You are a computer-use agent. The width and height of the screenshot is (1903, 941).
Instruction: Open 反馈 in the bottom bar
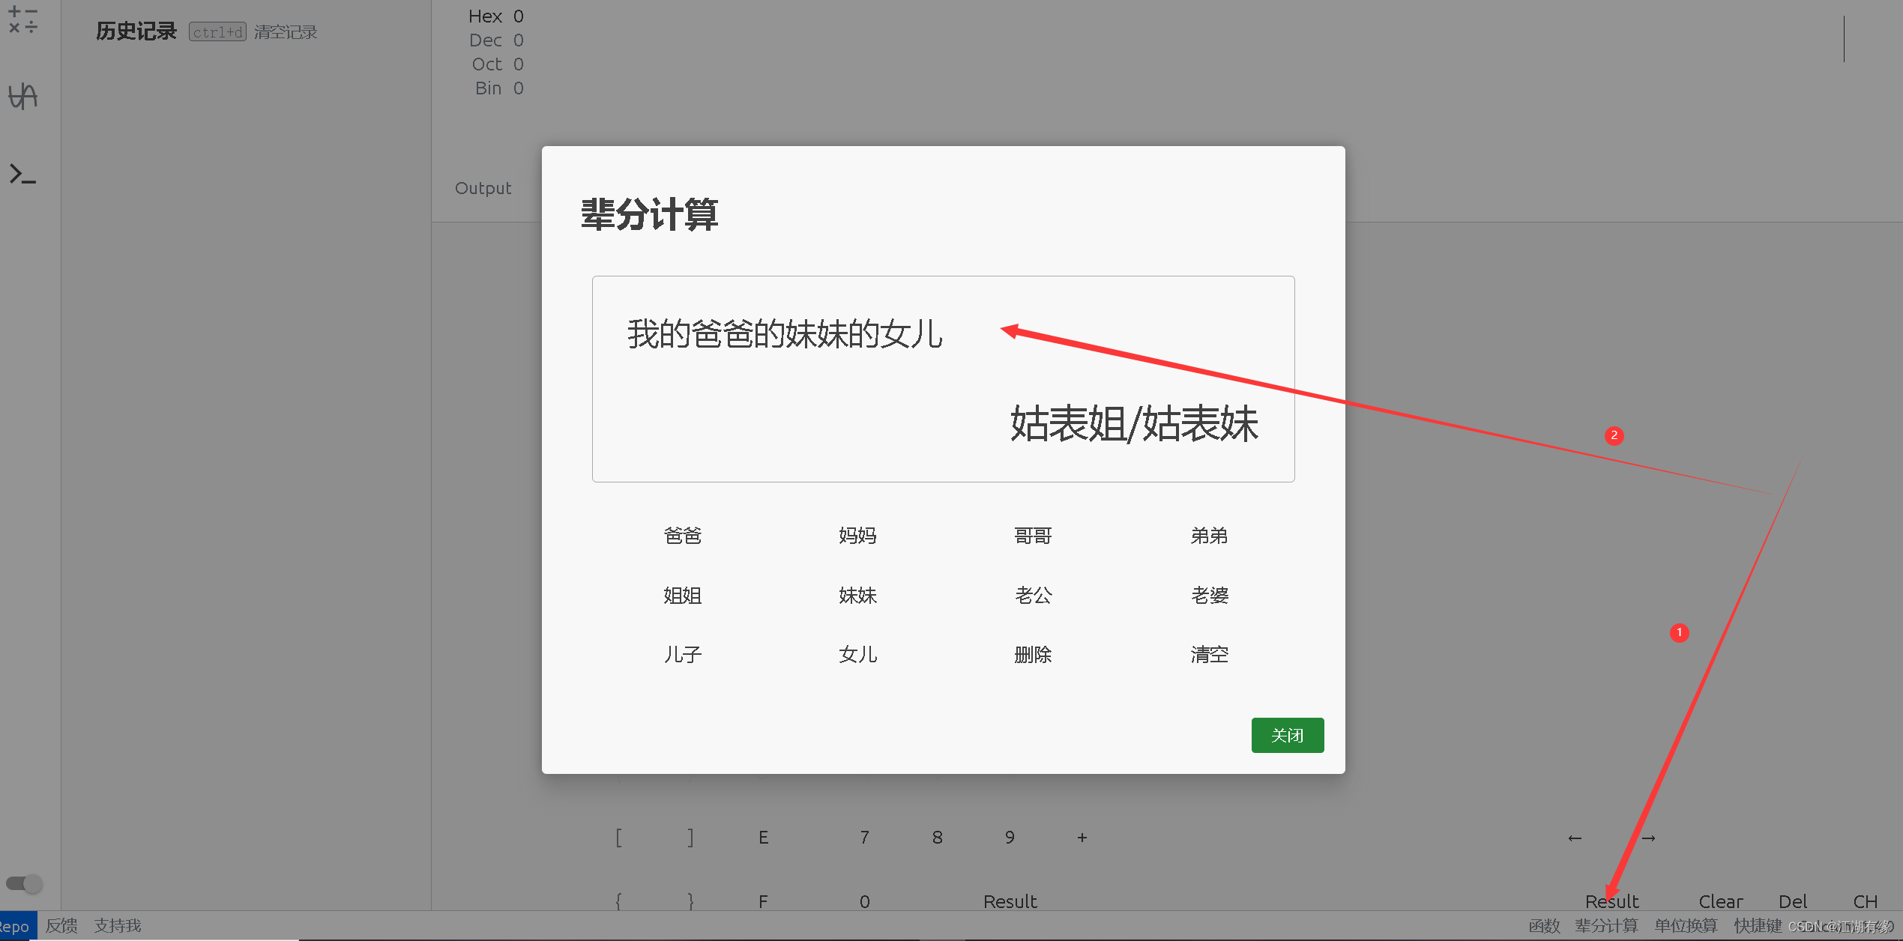click(61, 925)
